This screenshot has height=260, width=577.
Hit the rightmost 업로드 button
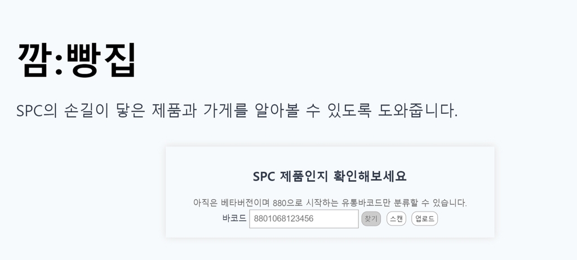click(x=425, y=219)
